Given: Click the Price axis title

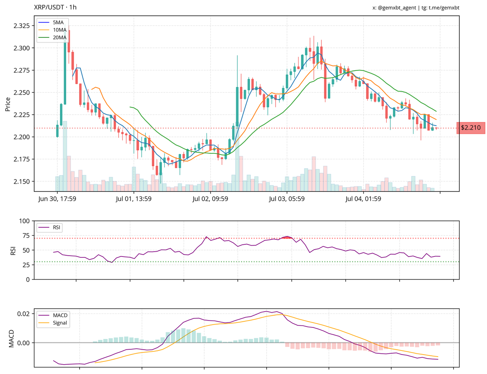Looking at the screenshot, I should point(8,104).
